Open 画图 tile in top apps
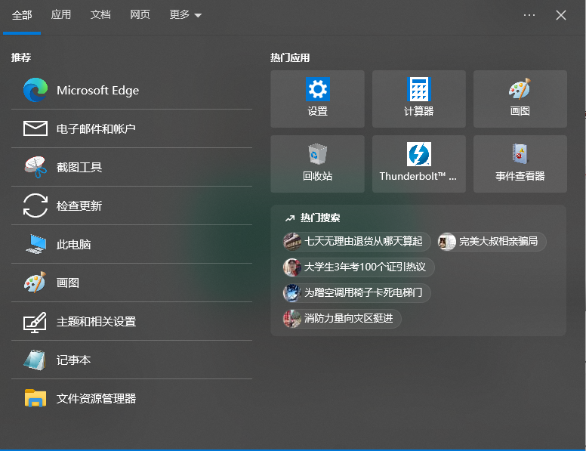 pyautogui.click(x=520, y=99)
